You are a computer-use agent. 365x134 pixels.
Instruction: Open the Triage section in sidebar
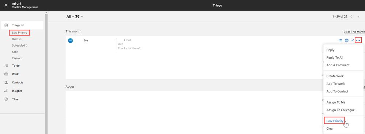click(22, 25)
